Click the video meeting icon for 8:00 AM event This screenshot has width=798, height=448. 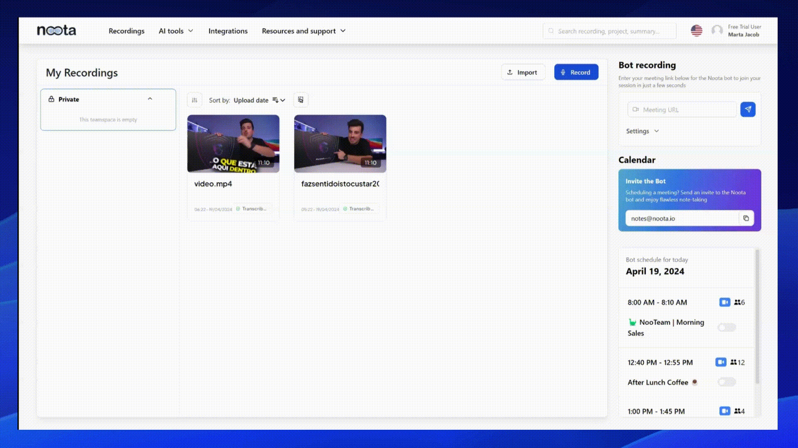click(724, 302)
